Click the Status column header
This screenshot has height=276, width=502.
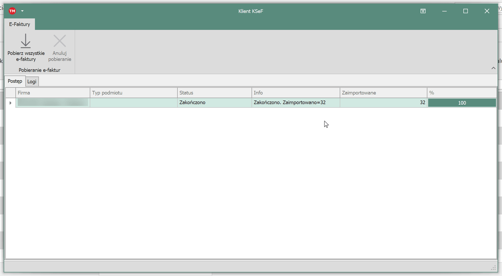click(214, 93)
